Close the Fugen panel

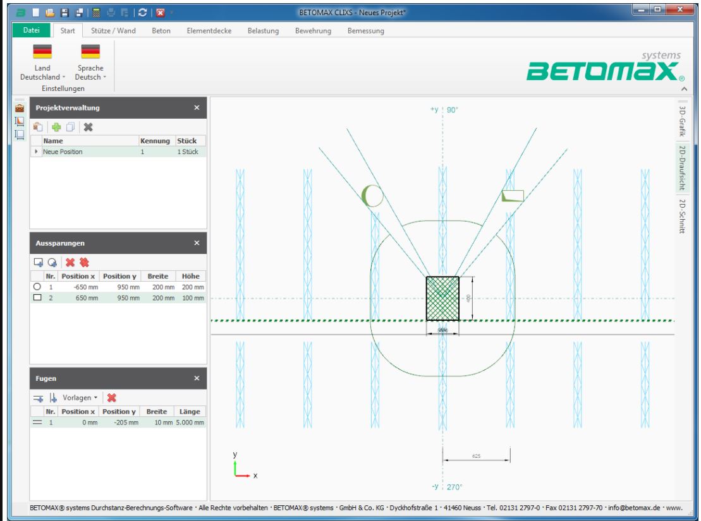tap(197, 378)
